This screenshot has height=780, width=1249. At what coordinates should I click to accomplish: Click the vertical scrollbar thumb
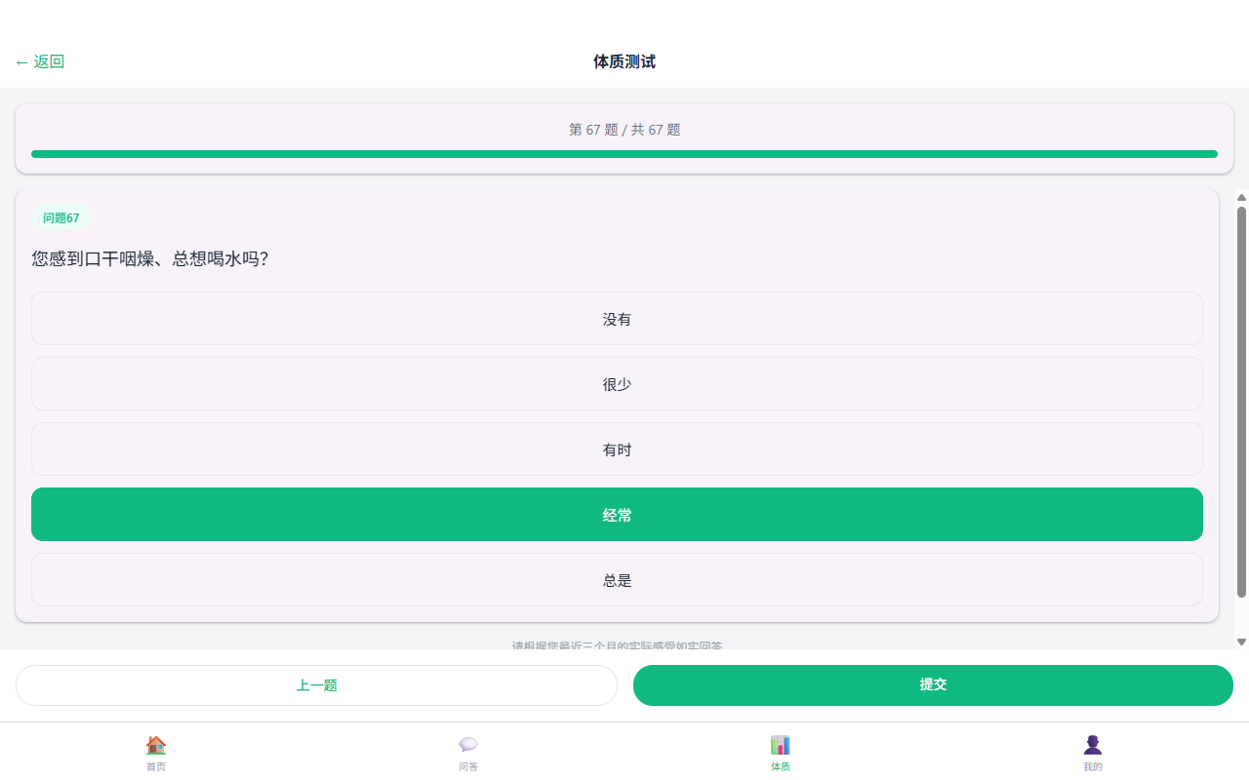click(1241, 400)
